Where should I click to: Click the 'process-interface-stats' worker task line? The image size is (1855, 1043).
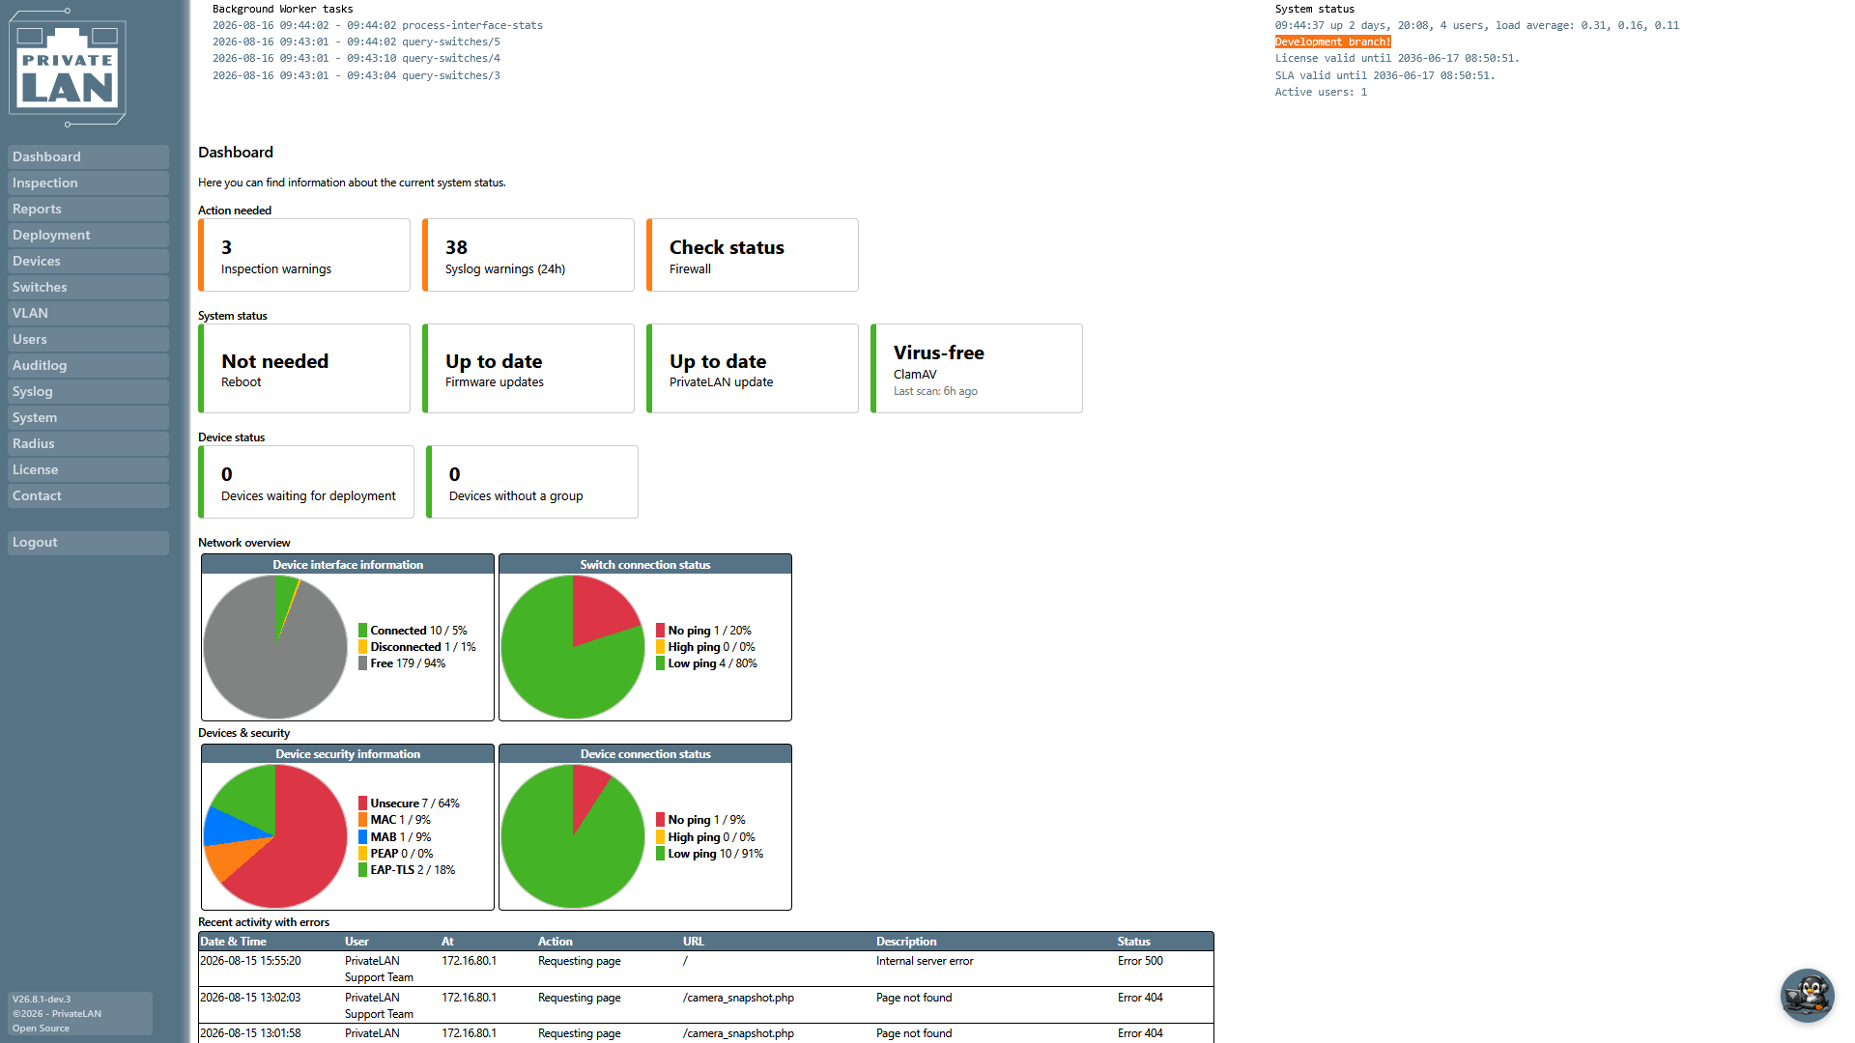(378, 25)
